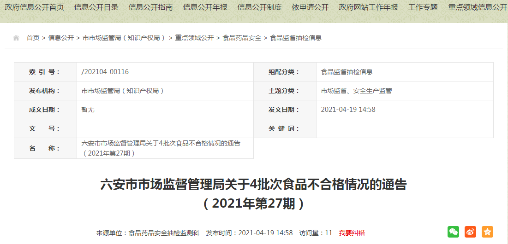This screenshot has width=508, height=244.
Task: Select index number /202104-00116
Action: (x=105, y=72)
